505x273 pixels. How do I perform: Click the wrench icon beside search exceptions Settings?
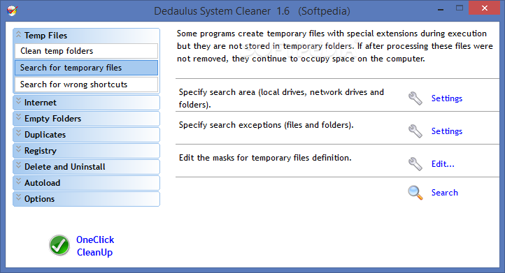click(415, 131)
